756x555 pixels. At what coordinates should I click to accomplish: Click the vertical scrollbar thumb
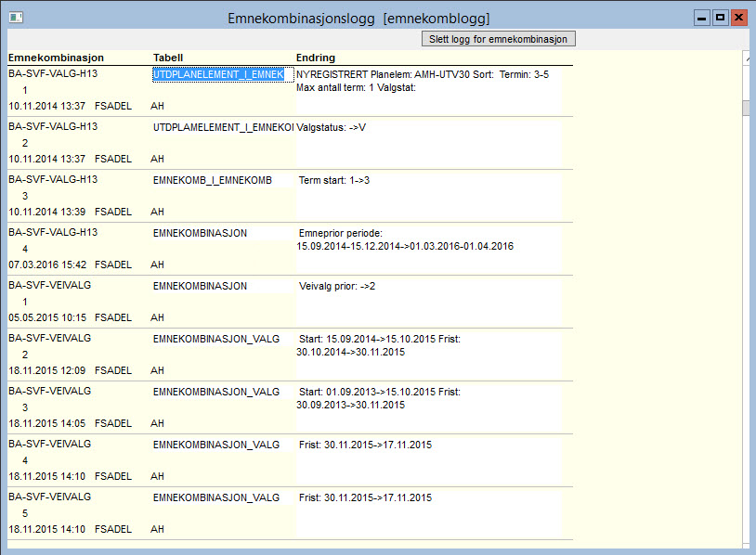click(x=747, y=108)
